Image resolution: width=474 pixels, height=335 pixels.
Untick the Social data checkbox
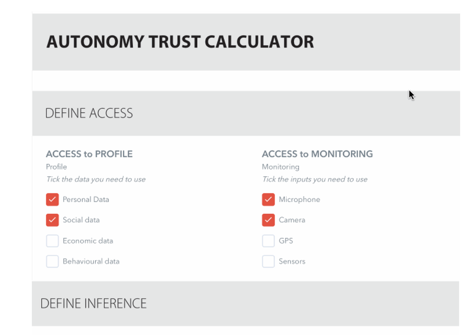pyautogui.click(x=52, y=220)
